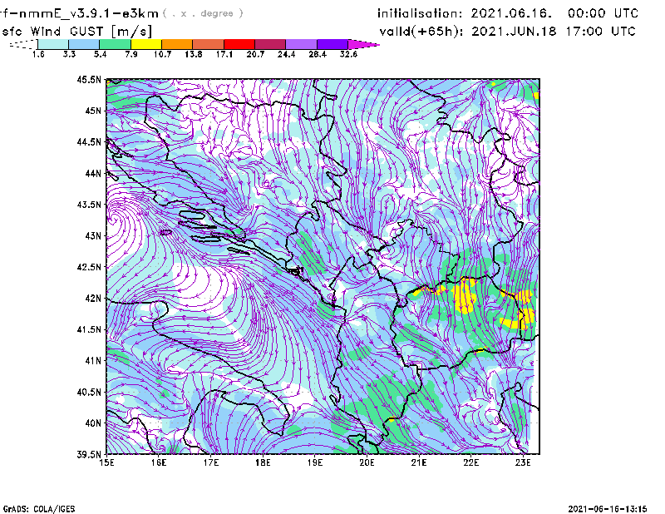Viewport: 665px width, 514px height.
Task: Click the 42.5N latitude label
Action: [x=89, y=267]
